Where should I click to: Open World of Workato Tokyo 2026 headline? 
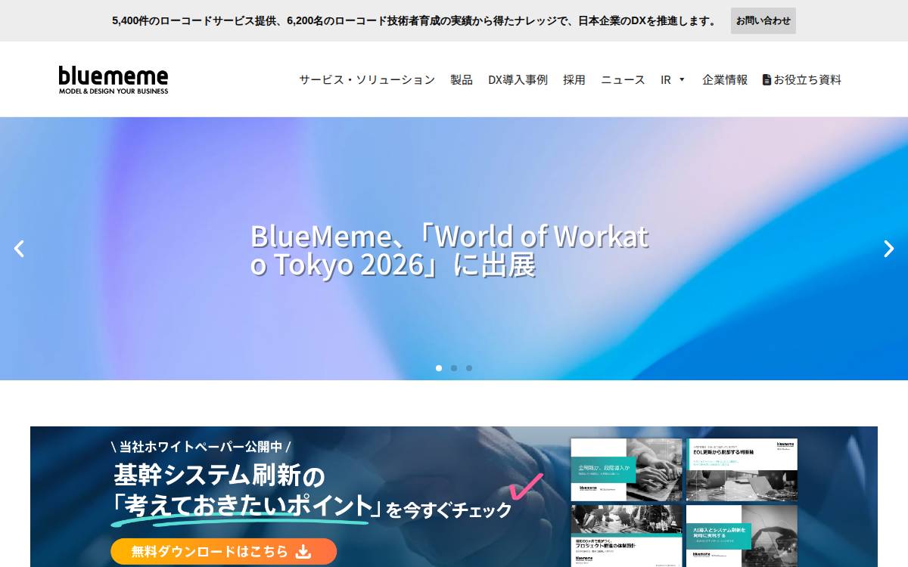(449, 250)
